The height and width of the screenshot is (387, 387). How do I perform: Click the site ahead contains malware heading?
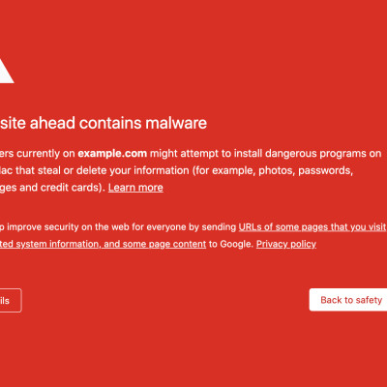[104, 123]
